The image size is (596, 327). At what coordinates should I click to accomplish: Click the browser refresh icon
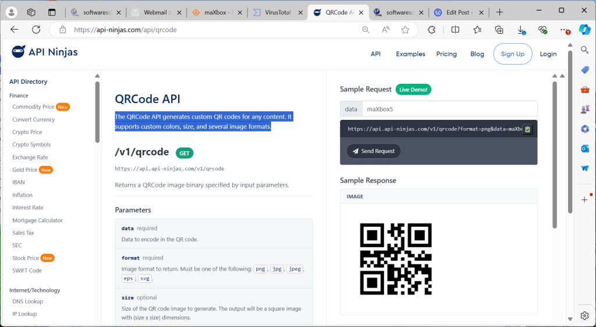point(36,30)
